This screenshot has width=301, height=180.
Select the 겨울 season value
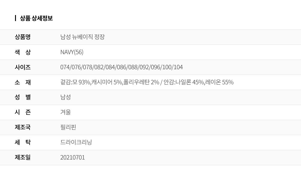[x=66, y=112]
